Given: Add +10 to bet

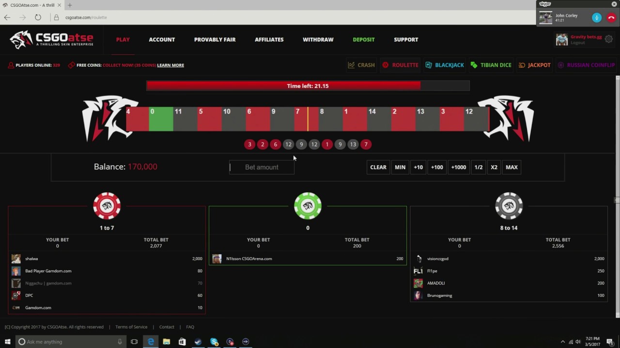Looking at the screenshot, I should coord(418,167).
